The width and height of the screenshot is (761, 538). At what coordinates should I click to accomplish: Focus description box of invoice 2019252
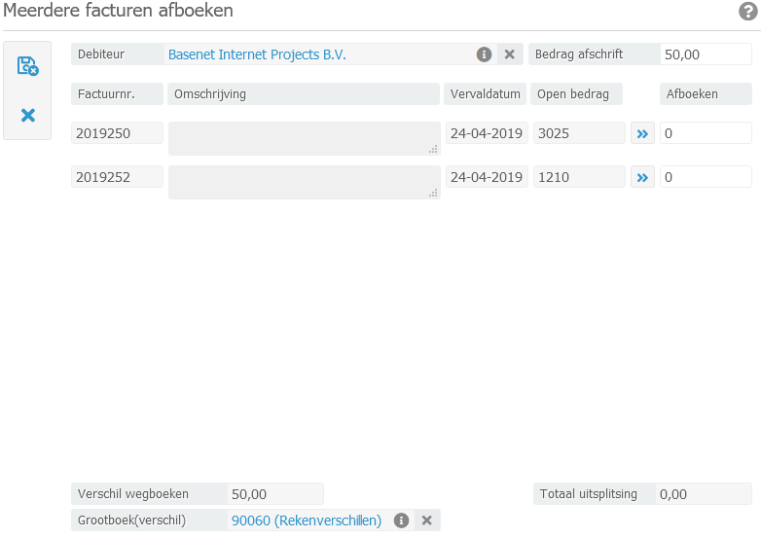304,182
